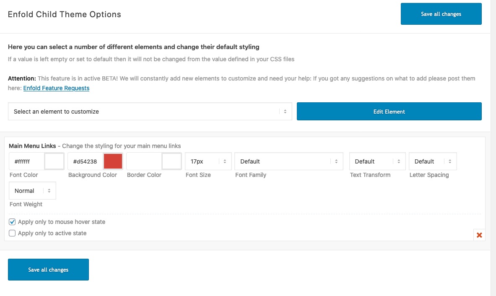Click the Attention: bold text
Image resolution: width=496 pixels, height=296 pixels.
pos(22,78)
